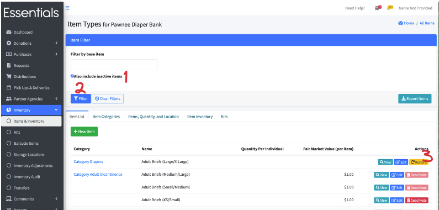439x210 pixels.
Task: View Adult Briefs (Large/X-Large) item
Action: pos(385,162)
